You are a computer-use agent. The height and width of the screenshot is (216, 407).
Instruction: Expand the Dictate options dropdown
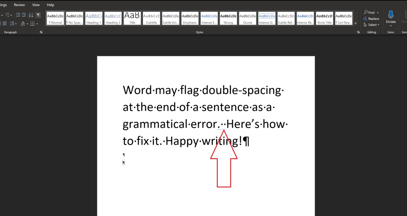(391, 26)
